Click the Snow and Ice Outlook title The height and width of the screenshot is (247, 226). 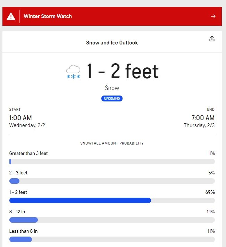point(112,43)
